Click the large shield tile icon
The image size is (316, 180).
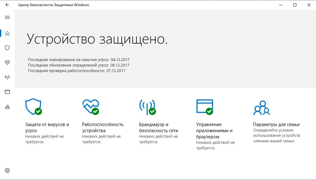(x=33, y=107)
